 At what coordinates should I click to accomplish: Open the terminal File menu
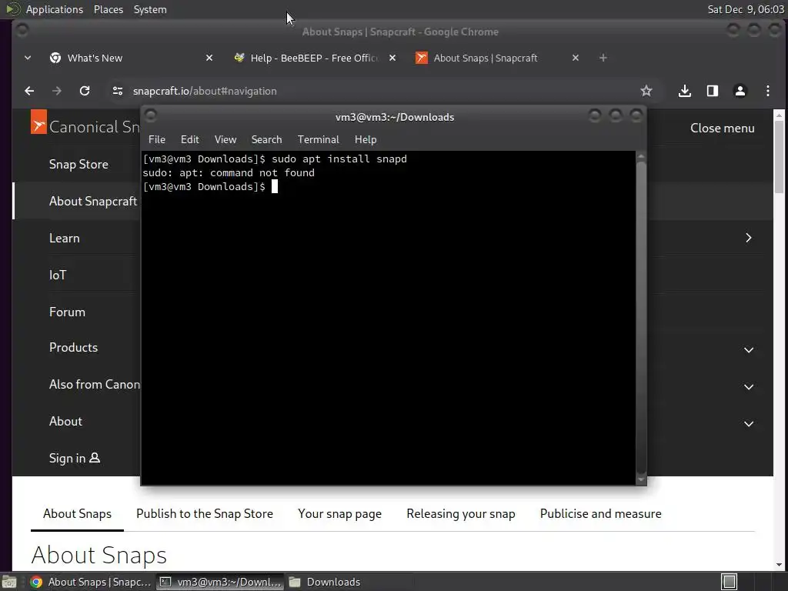click(157, 140)
